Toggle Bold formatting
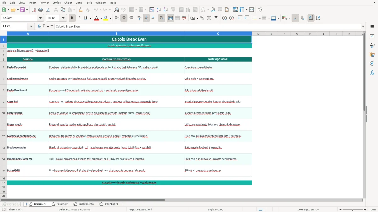This screenshot has height=212, width=378. tap(72, 18)
